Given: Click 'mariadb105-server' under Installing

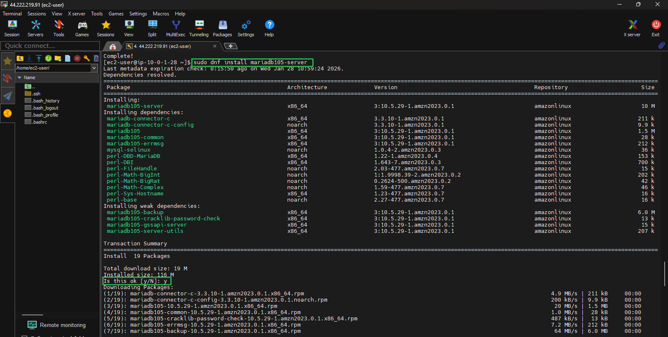Looking at the screenshot, I should pyautogui.click(x=135, y=106).
